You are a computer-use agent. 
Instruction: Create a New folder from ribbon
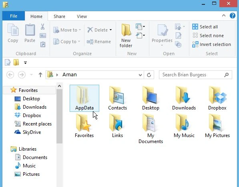pos(126,36)
